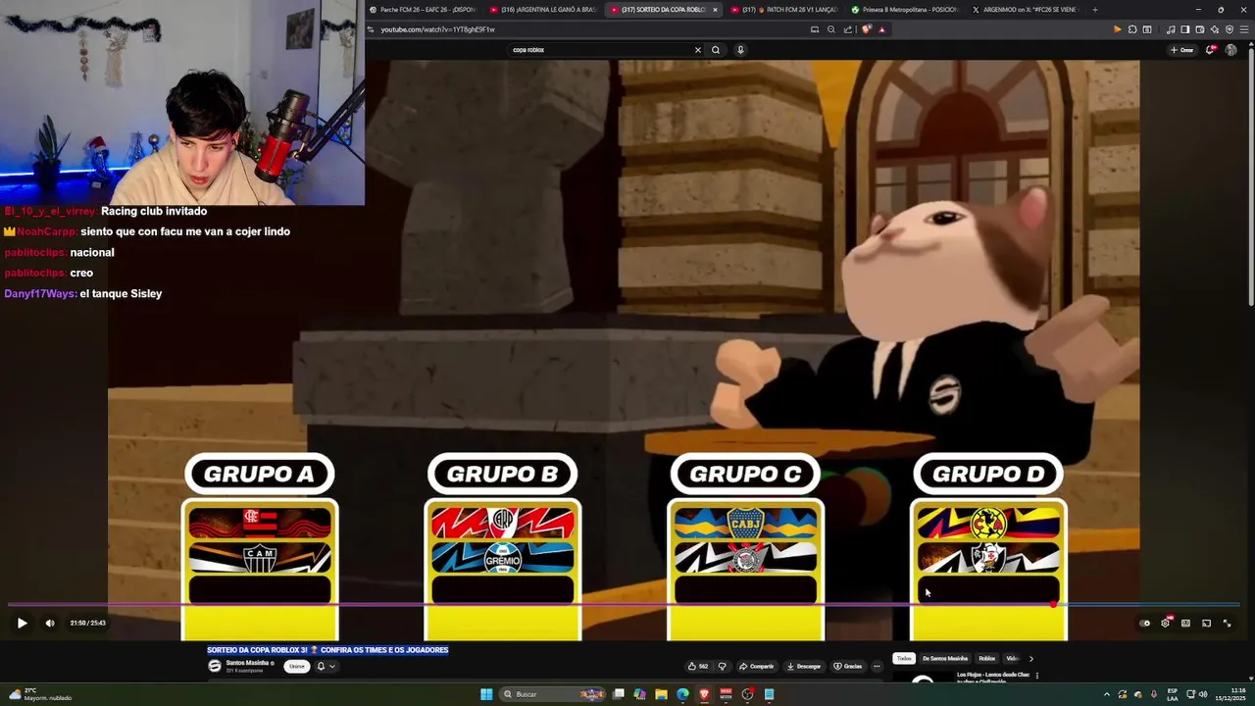The height and width of the screenshot is (706, 1255).
Task: Select the Todos filter chip
Action: [904, 658]
